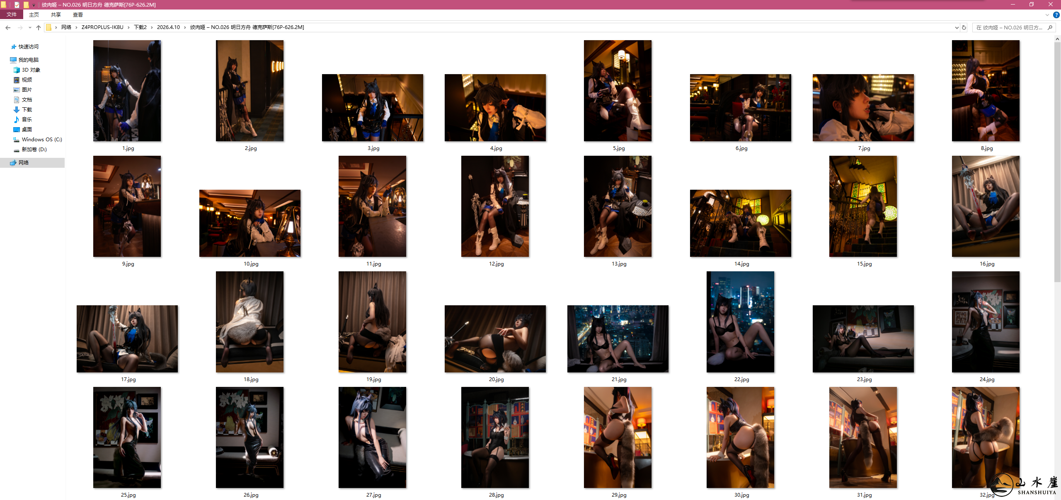The height and width of the screenshot is (500, 1061).
Task: Click the 新加卷 (D:) drive
Action: 34,150
